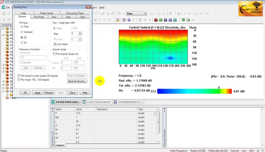Viewport: 265px width, 152px height.
Task: Click Save As Source button
Action: 77,81
